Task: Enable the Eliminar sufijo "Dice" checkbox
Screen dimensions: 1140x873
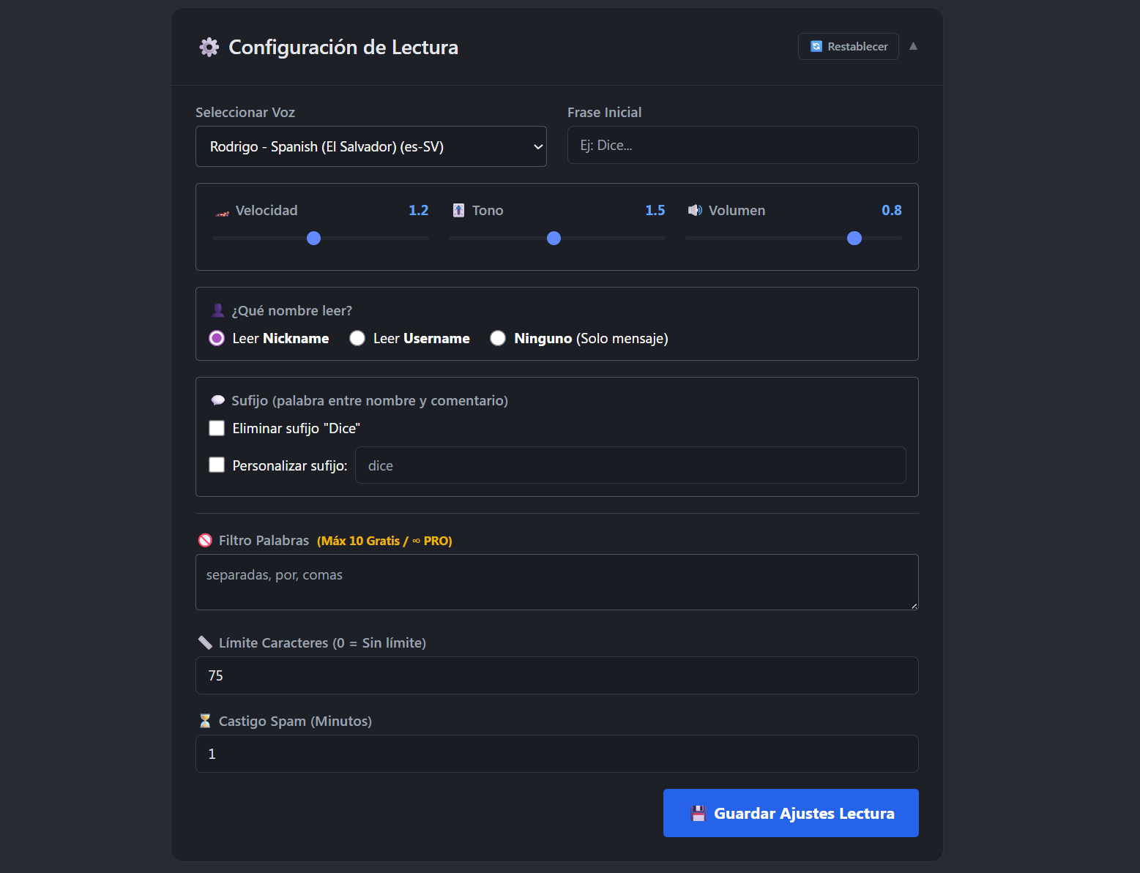Action: pos(217,427)
